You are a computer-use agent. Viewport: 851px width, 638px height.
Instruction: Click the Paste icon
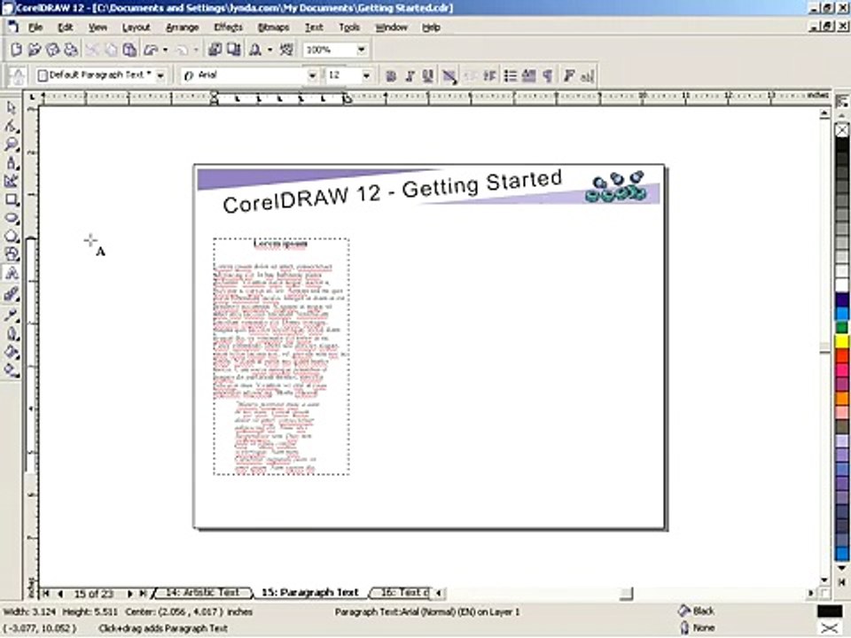[x=129, y=50]
